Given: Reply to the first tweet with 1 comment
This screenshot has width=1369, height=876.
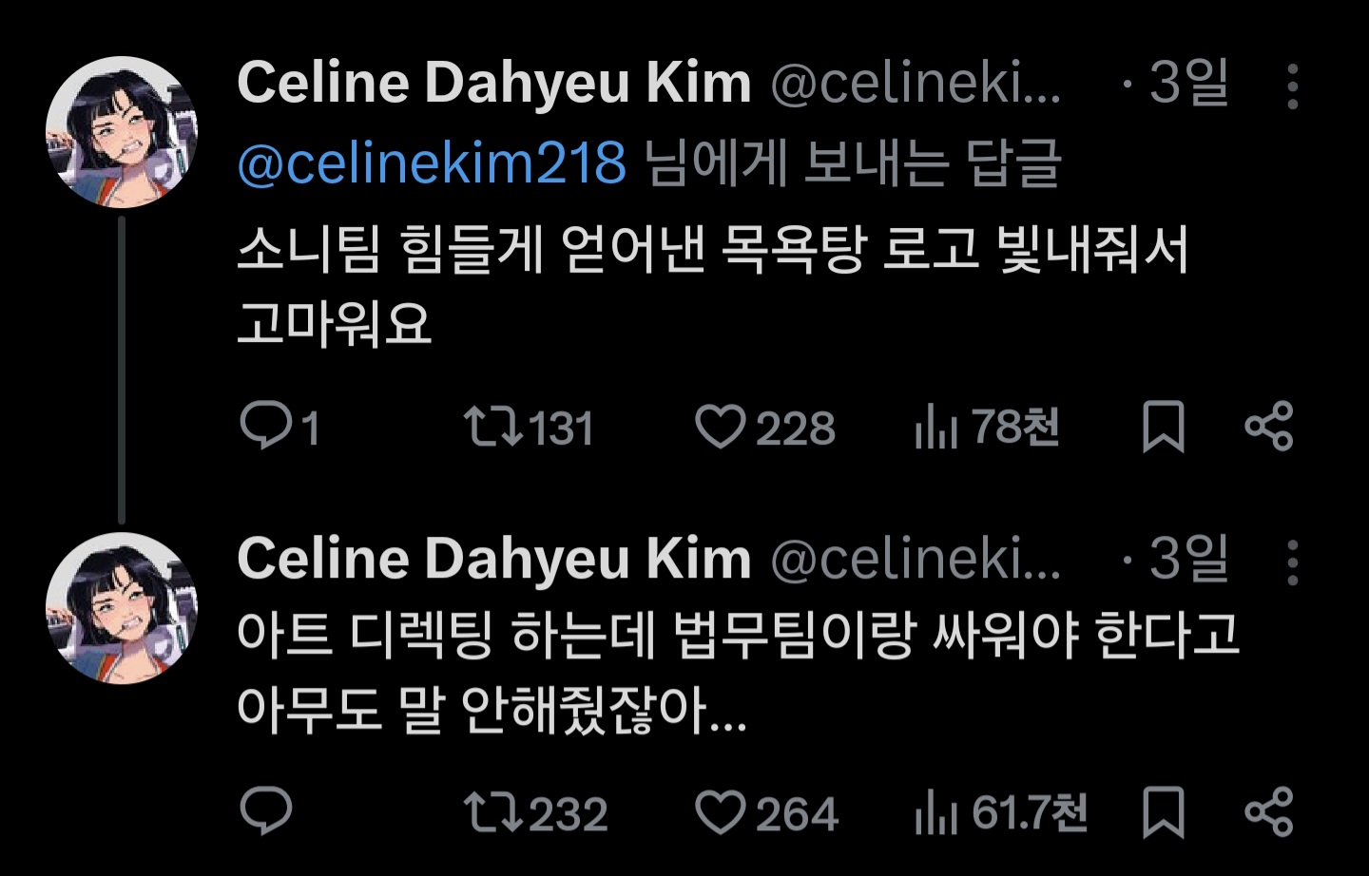Looking at the screenshot, I should tap(266, 426).
